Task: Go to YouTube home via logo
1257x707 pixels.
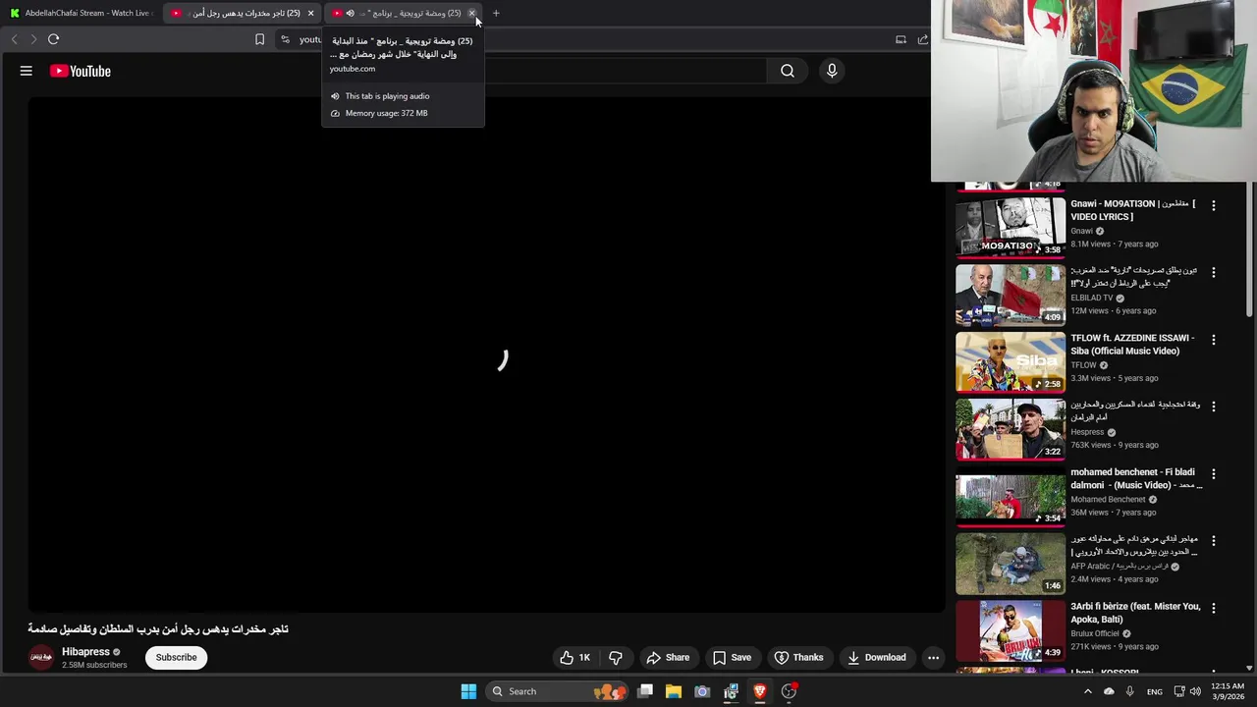Action: pyautogui.click(x=81, y=71)
